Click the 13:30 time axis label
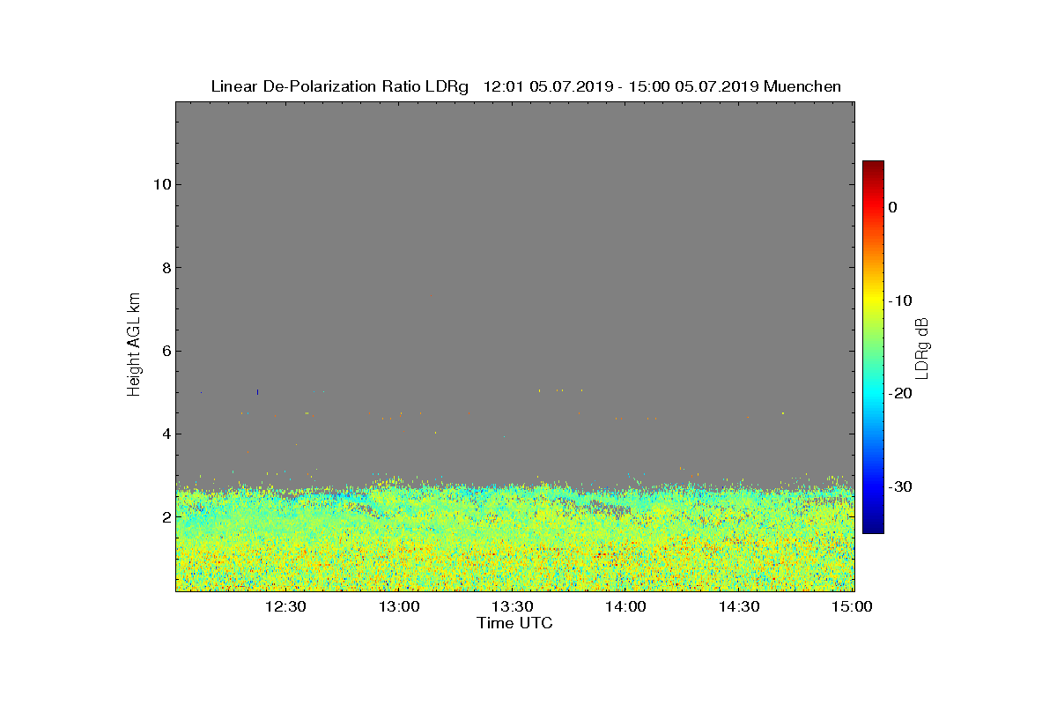 pos(513,606)
